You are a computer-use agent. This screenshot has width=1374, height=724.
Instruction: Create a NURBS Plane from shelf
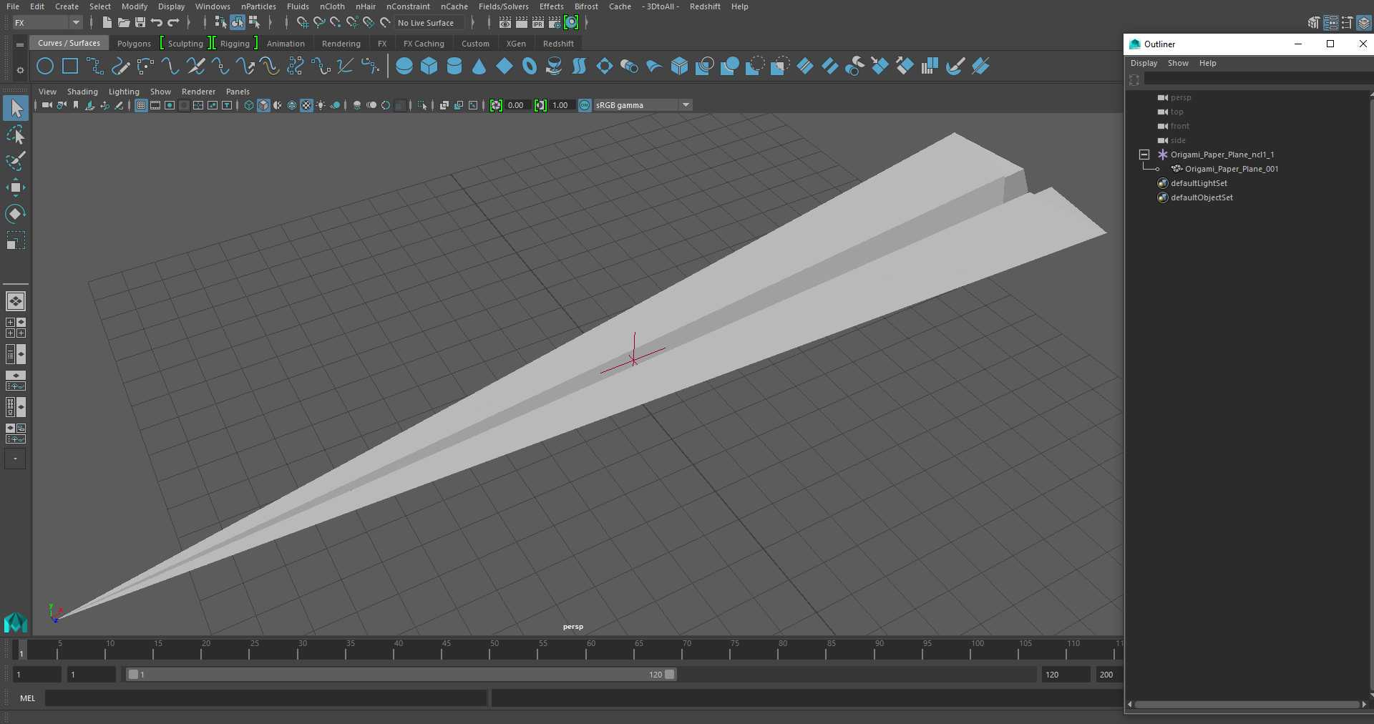[505, 67]
